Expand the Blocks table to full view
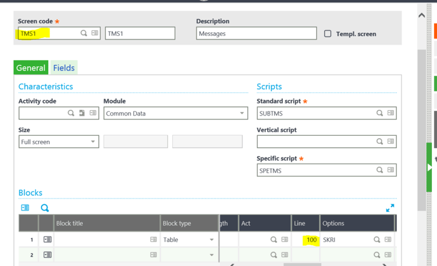 click(x=390, y=208)
